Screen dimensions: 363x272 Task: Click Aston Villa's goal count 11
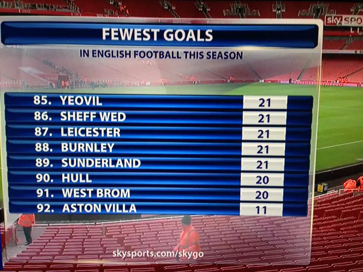click(x=261, y=210)
